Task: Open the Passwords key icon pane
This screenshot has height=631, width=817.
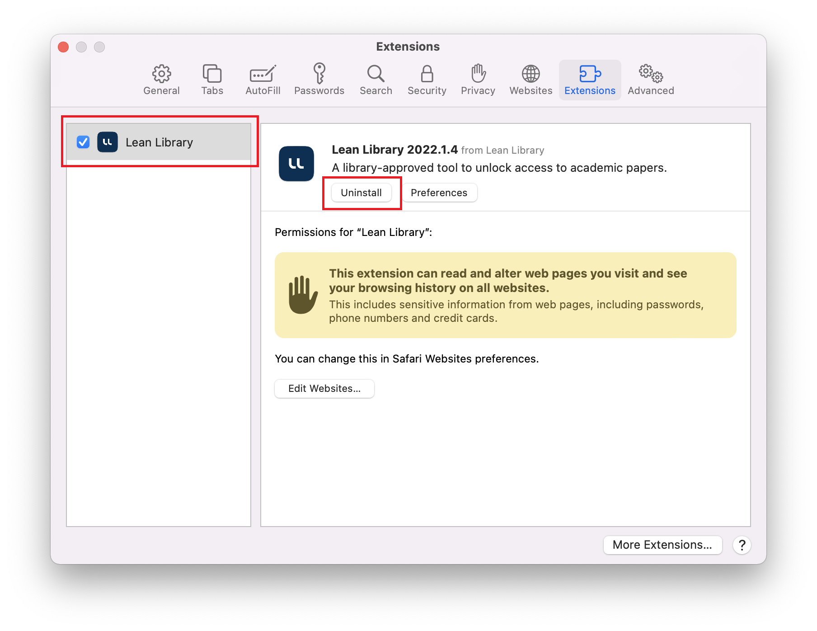Action: point(319,80)
